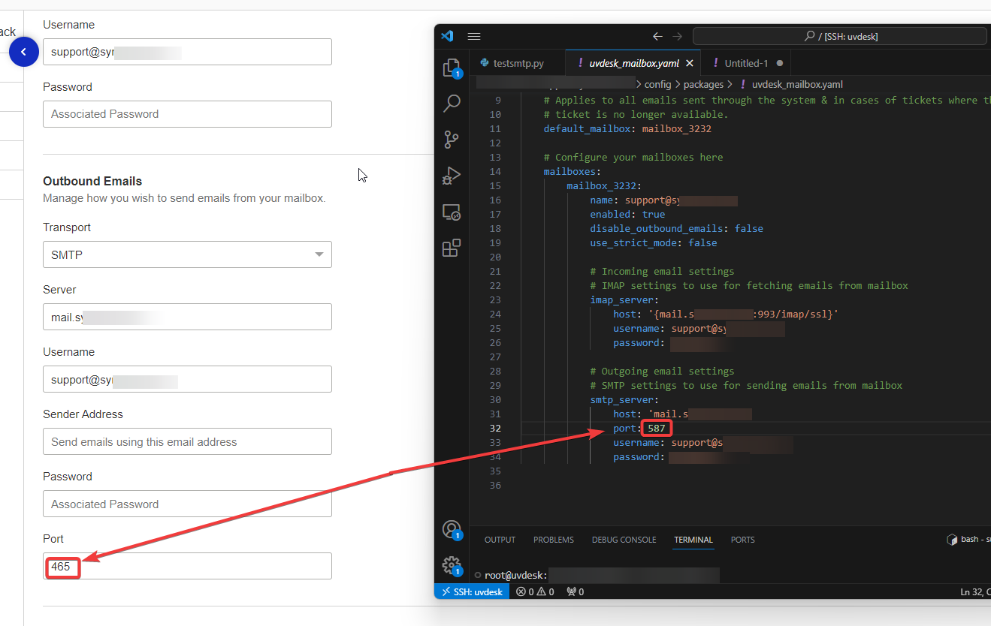Open the Run and Debug icon
This screenshot has width=991, height=626.
[451, 176]
